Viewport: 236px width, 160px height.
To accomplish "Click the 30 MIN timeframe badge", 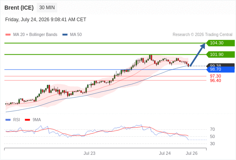I will [x=47, y=7].
